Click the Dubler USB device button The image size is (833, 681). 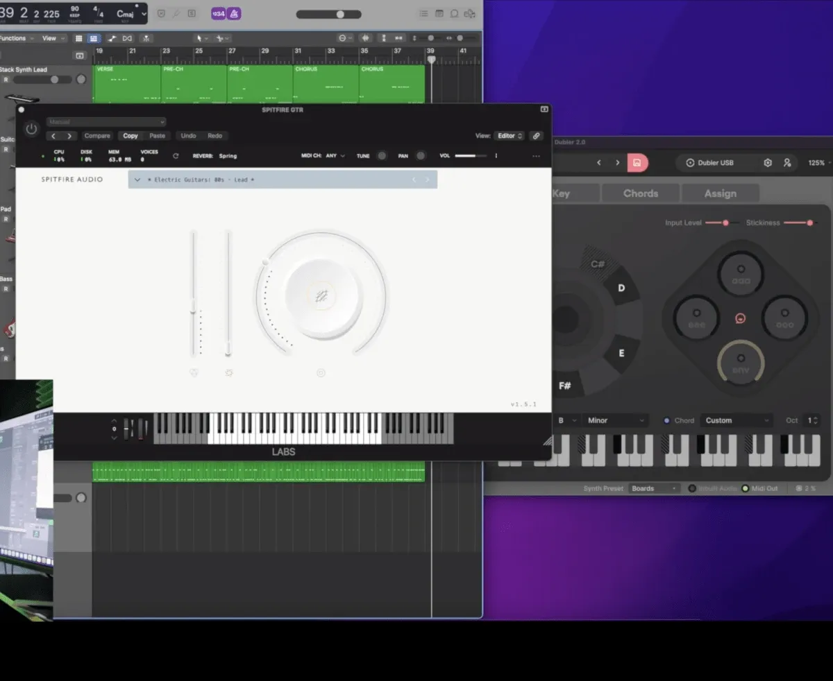(710, 162)
